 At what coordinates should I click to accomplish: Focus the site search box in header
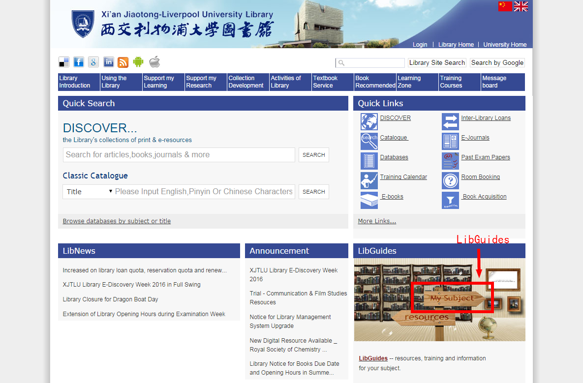[370, 63]
